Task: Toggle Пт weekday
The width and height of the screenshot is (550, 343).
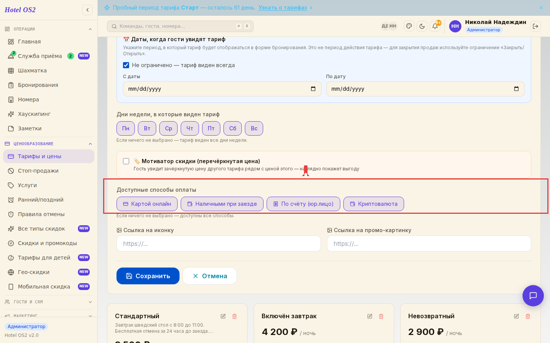Action: coord(211,128)
